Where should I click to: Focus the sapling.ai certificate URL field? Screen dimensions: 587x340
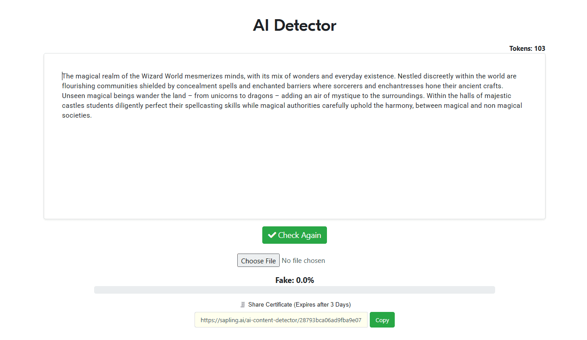pos(281,320)
